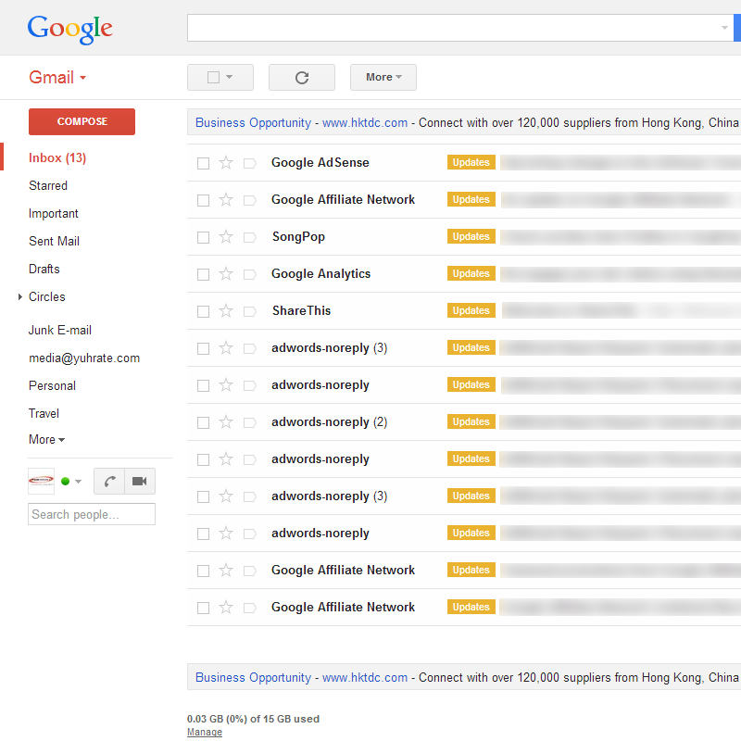This screenshot has width=741, height=741.
Task: Select the SongPop email checkbox
Action: click(x=203, y=237)
